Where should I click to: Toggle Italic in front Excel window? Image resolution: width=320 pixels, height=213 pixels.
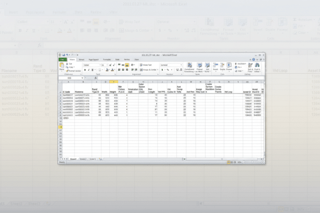coord(88,70)
